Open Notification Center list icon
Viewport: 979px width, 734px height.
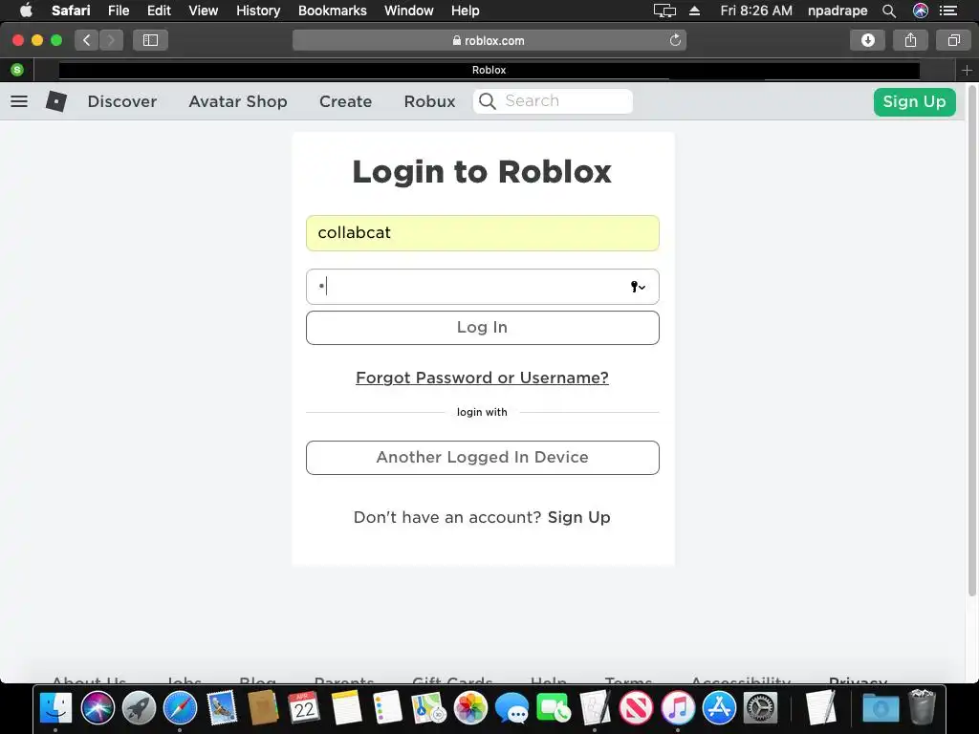[948, 11]
